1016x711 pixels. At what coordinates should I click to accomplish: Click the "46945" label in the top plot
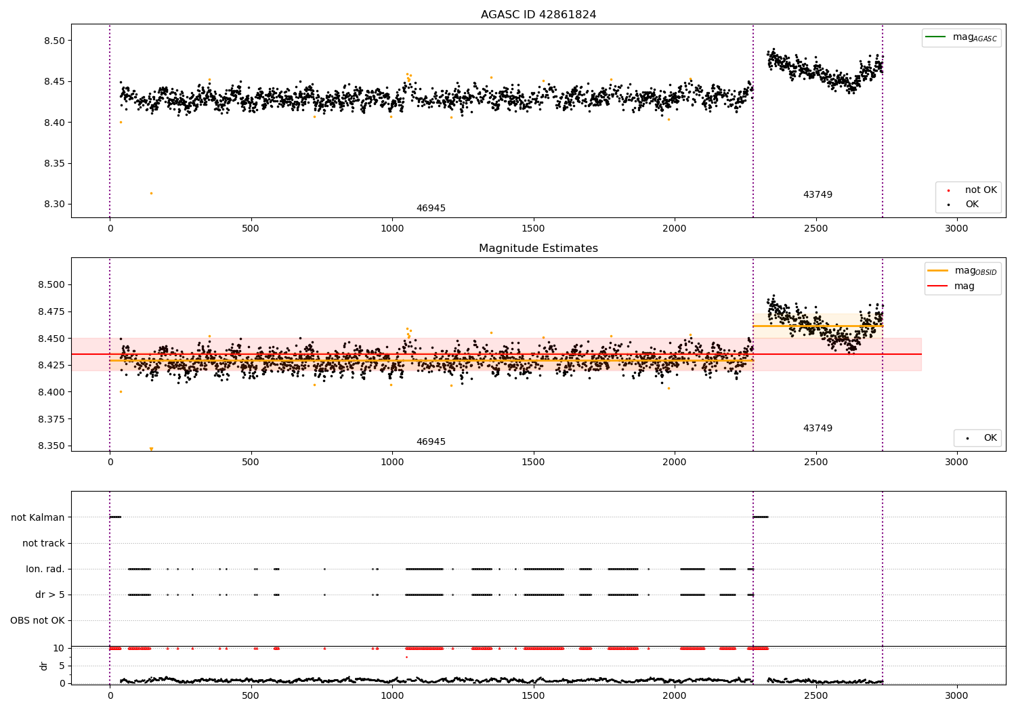(x=431, y=209)
